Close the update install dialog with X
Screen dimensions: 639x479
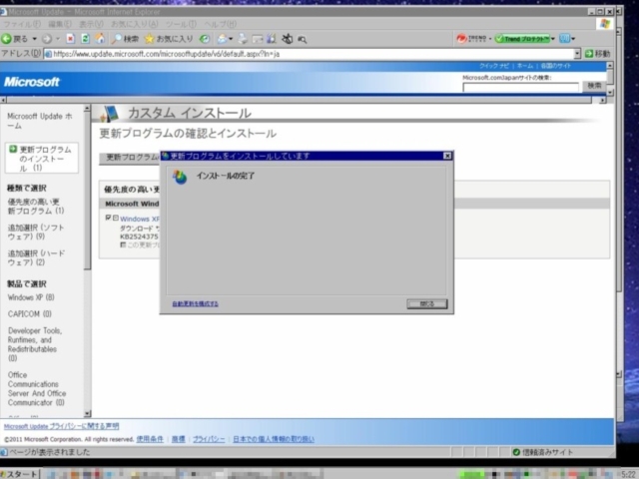tap(447, 156)
